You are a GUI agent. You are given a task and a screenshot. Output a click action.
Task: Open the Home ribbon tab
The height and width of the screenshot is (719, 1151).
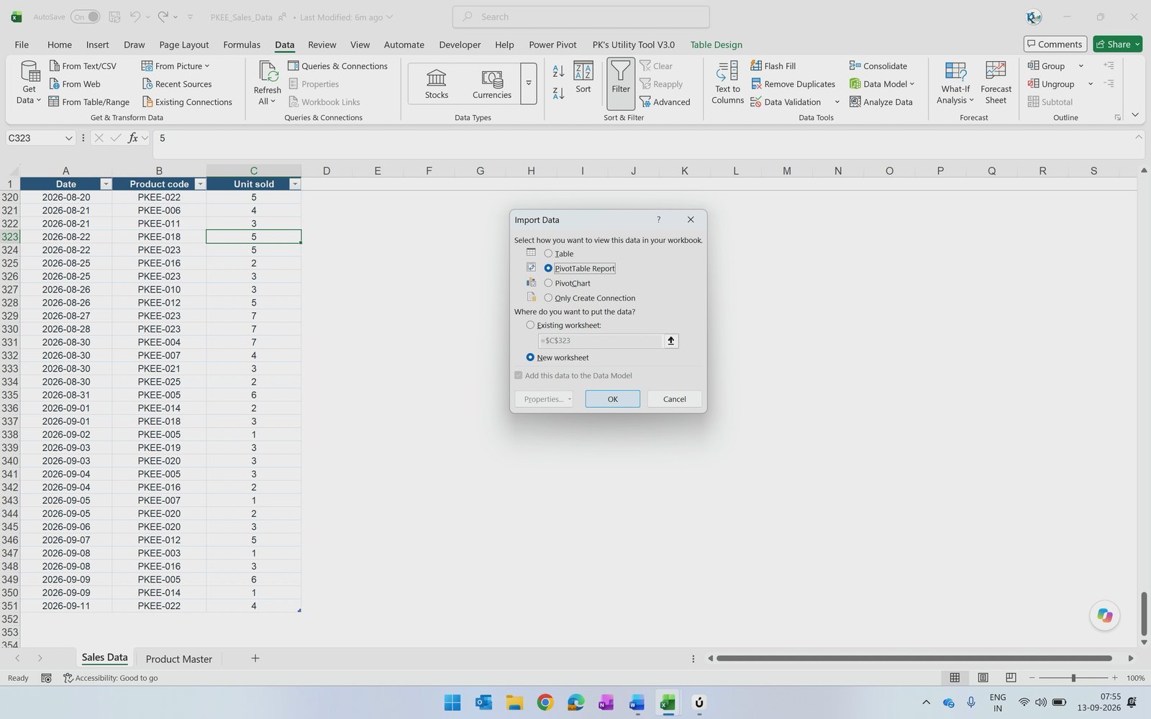60,45
